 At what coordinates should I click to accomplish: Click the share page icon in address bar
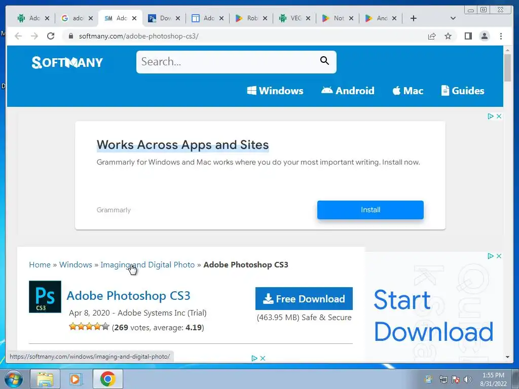[432, 36]
